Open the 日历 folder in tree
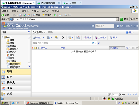Viewport: 139px width, 105px height. [10, 58]
